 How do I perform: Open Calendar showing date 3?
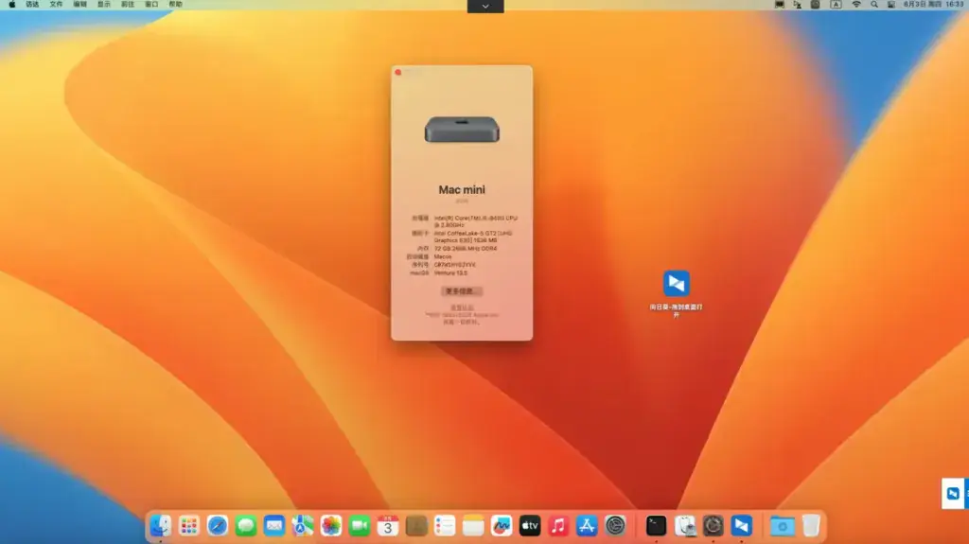388,525
